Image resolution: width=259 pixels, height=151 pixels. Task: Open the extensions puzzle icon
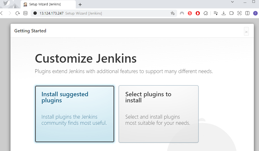point(206,13)
